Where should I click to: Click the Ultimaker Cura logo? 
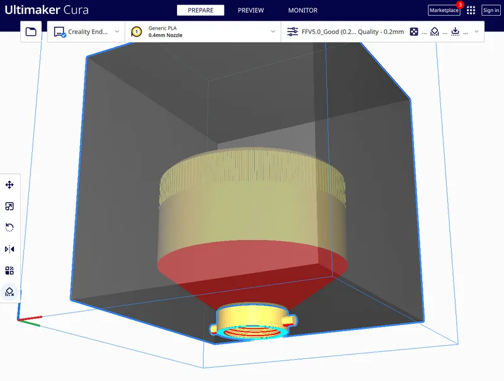tap(47, 10)
